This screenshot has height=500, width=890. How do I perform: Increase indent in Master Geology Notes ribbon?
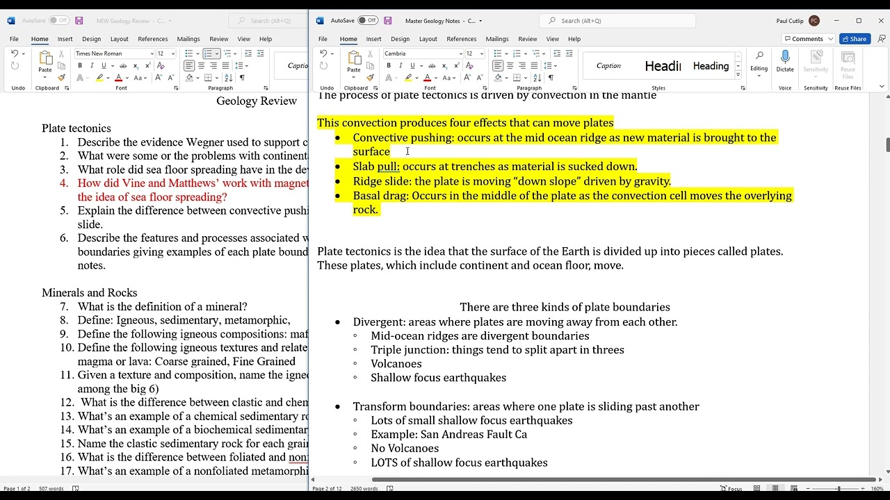point(569,53)
